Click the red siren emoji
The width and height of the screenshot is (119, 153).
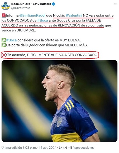coord(4,16)
